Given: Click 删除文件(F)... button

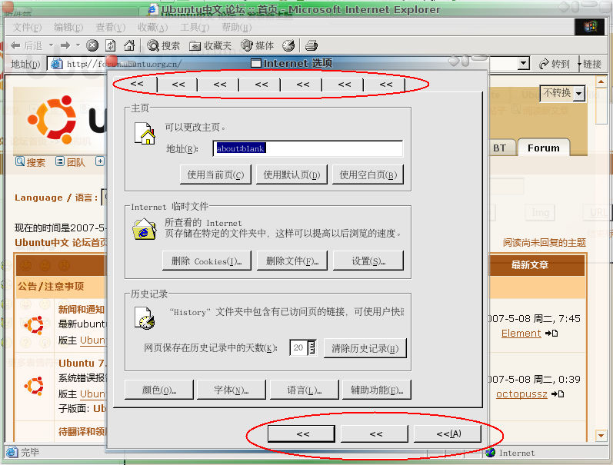Looking at the screenshot, I should point(292,261).
